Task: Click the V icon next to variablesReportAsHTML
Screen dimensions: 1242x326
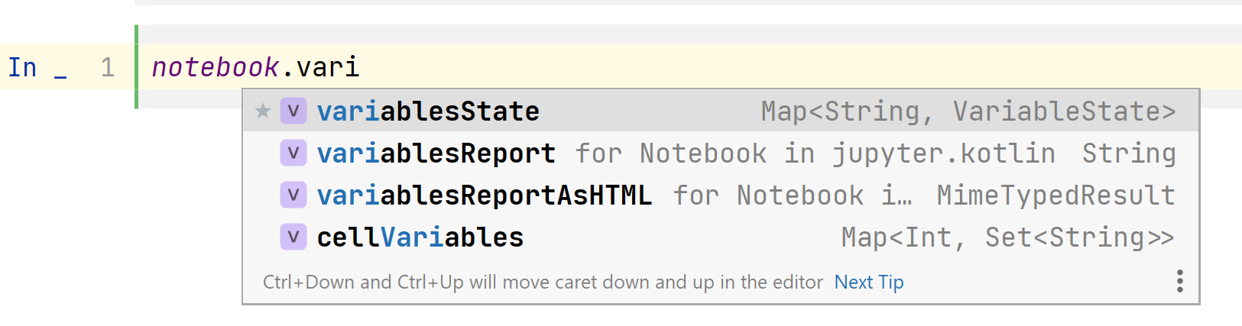Action: [293, 195]
